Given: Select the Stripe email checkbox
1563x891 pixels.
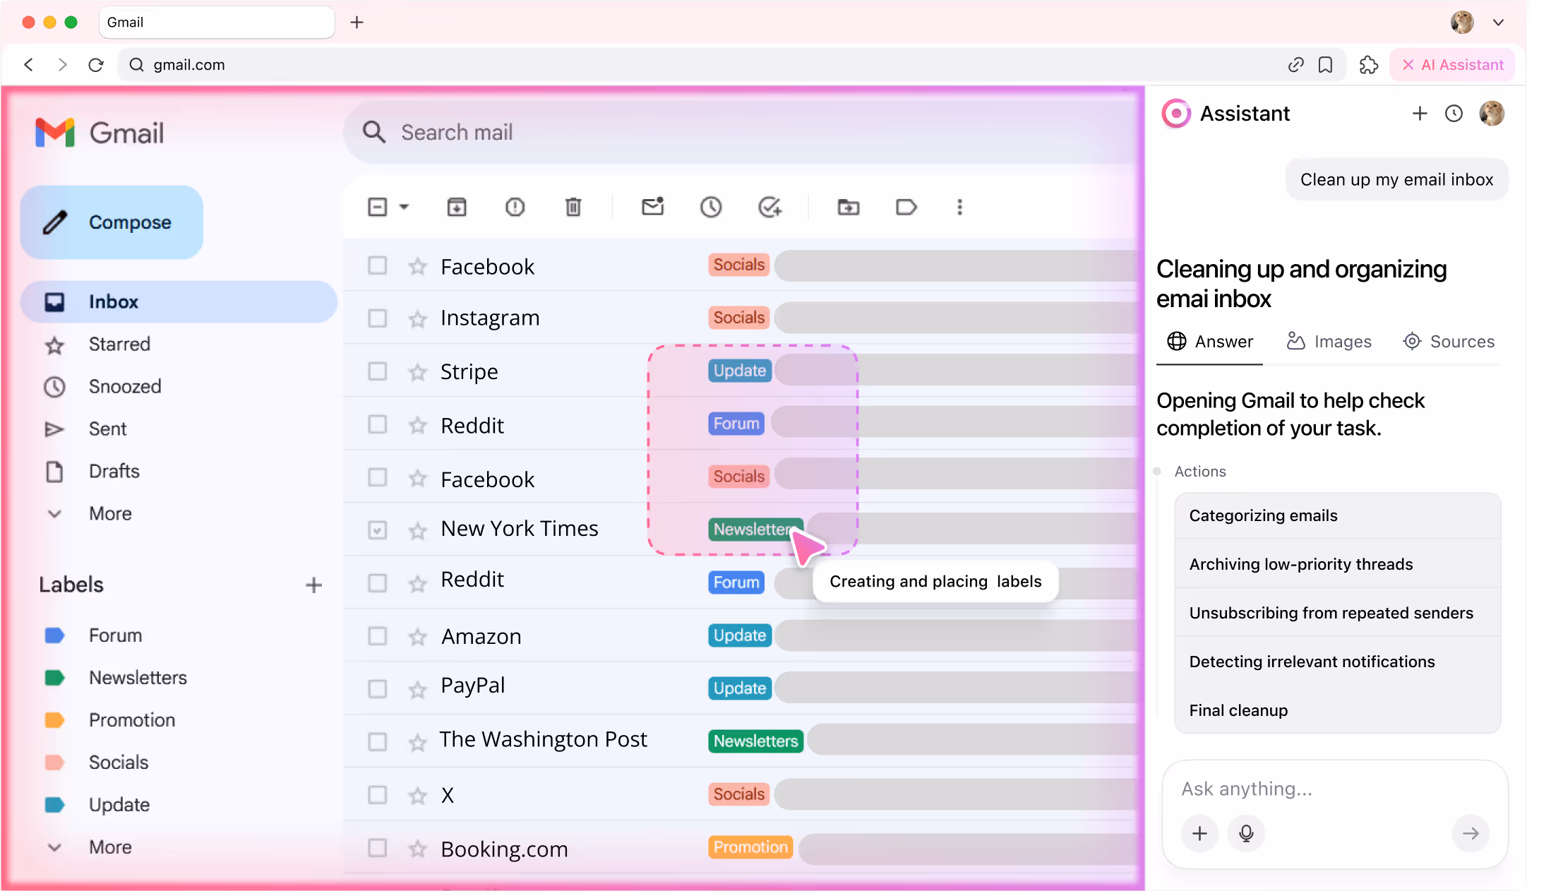Looking at the screenshot, I should [378, 371].
